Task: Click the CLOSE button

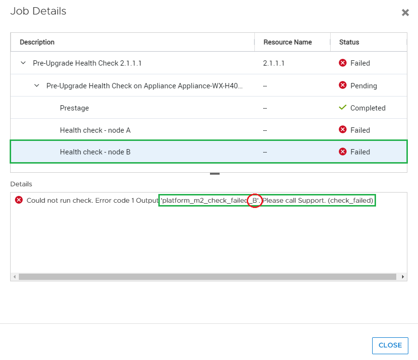Action: (390, 345)
